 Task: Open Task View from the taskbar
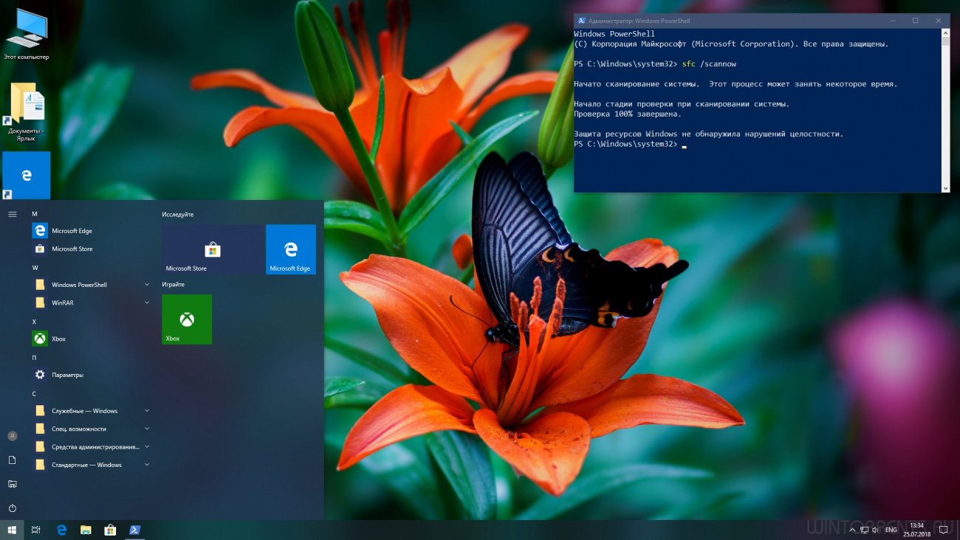click(36, 530)
